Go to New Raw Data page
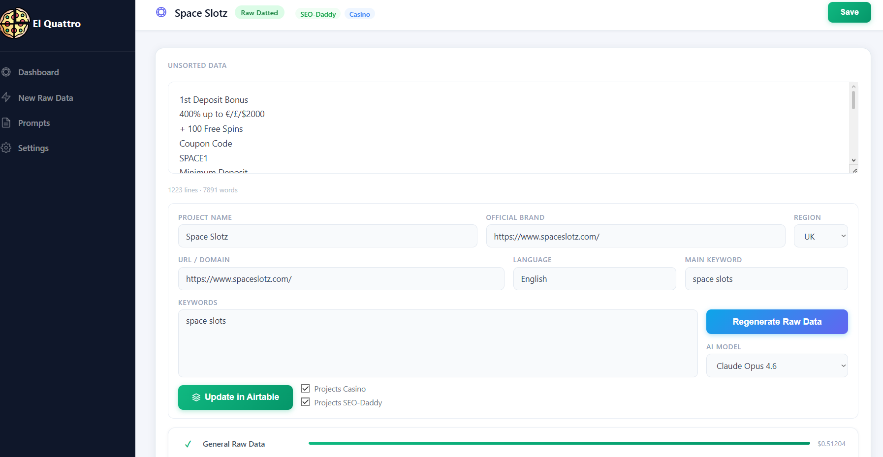 [x=45, y=98]
